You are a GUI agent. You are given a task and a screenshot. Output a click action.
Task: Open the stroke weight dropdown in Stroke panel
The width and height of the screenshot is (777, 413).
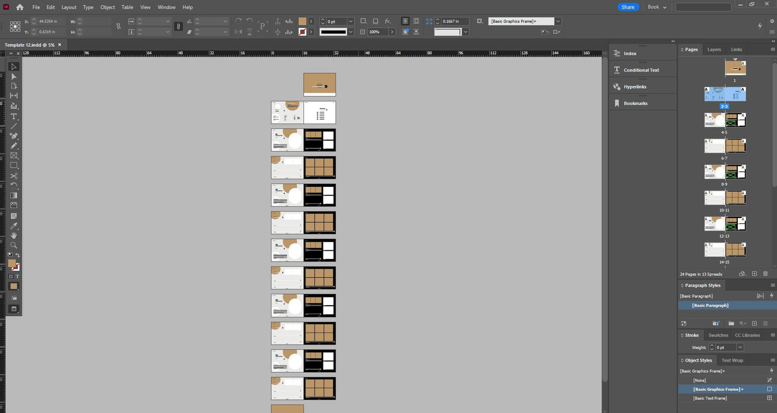point(740,347)
